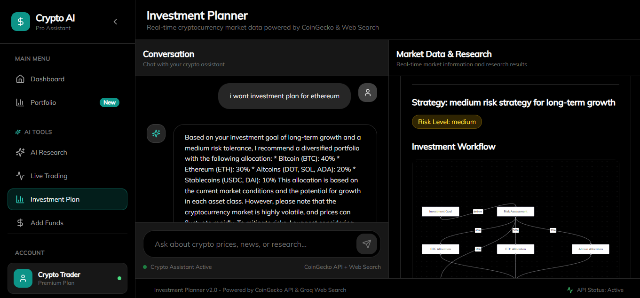Open the Portfolio menu item
This screenshot has width=640, height=298.
point(43,102)
